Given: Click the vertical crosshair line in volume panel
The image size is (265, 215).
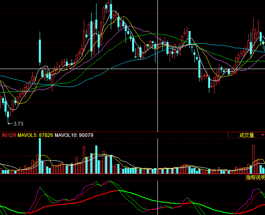Looking at the screenshot, I should (x=158, y=156).
